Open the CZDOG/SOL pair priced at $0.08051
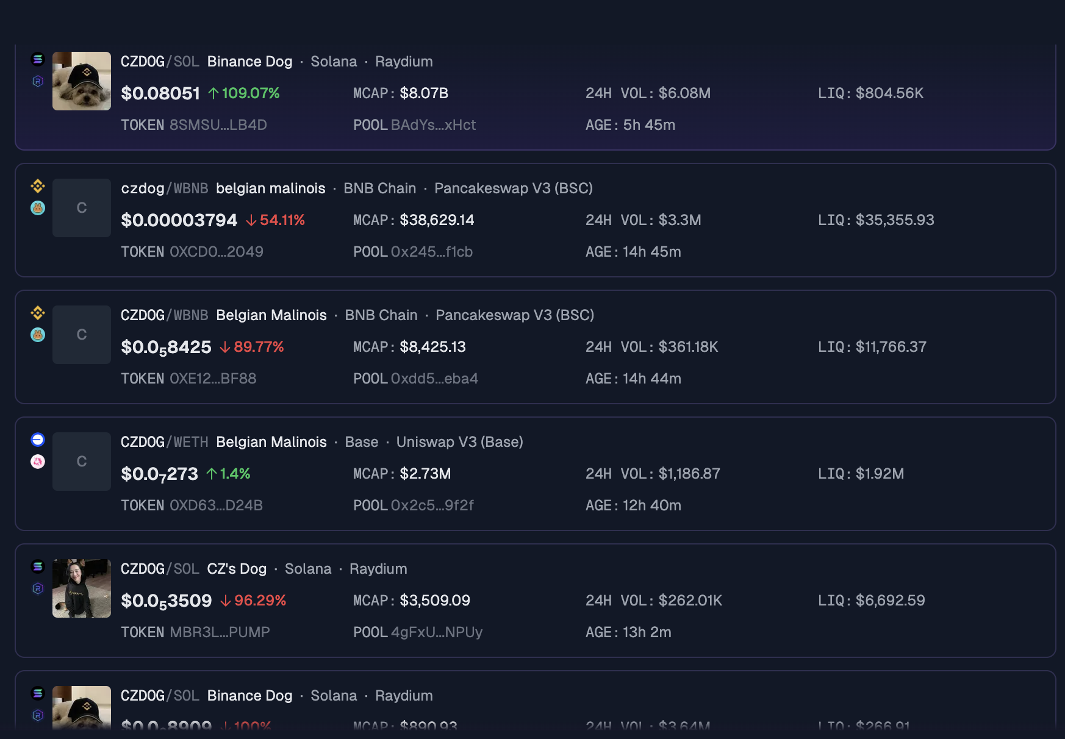Viewport: 1065px width, 739px height. [160, 62]
